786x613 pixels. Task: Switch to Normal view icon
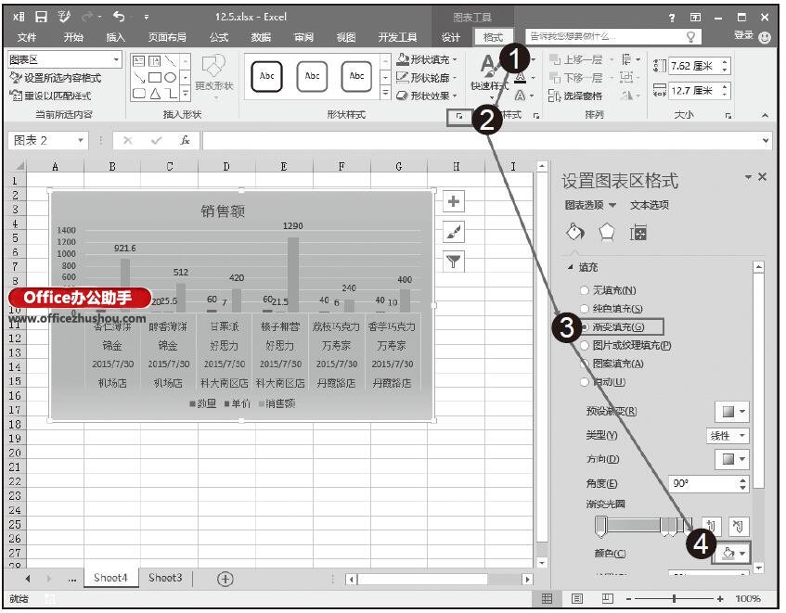547,598
